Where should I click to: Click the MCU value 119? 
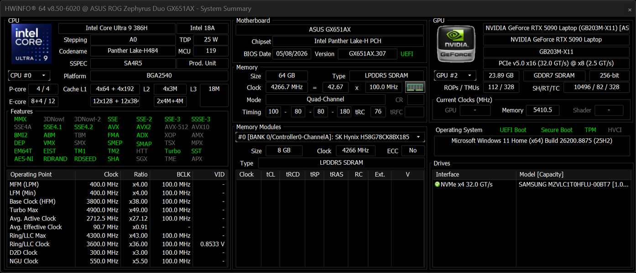pos(211,51)
